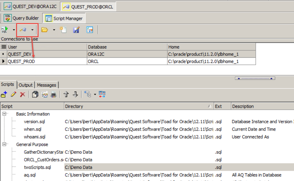
Task: Open dropdown arrow beside connection plug icon
Action: pyautogui.click(x=32, y=30)
